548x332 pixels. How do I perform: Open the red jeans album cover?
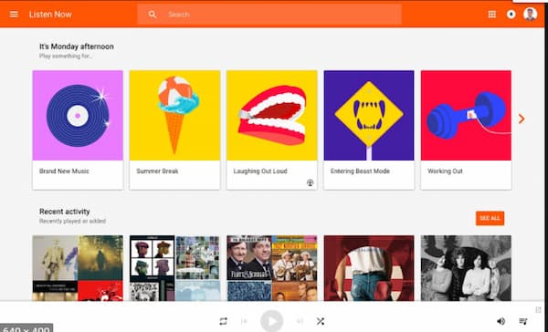click(x=369, y=268)
